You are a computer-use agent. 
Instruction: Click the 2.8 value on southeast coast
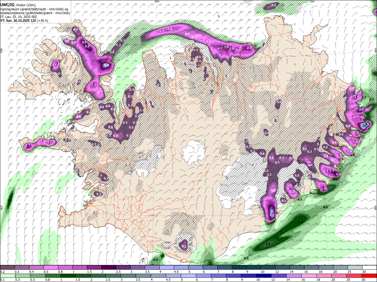click(324, 189)
